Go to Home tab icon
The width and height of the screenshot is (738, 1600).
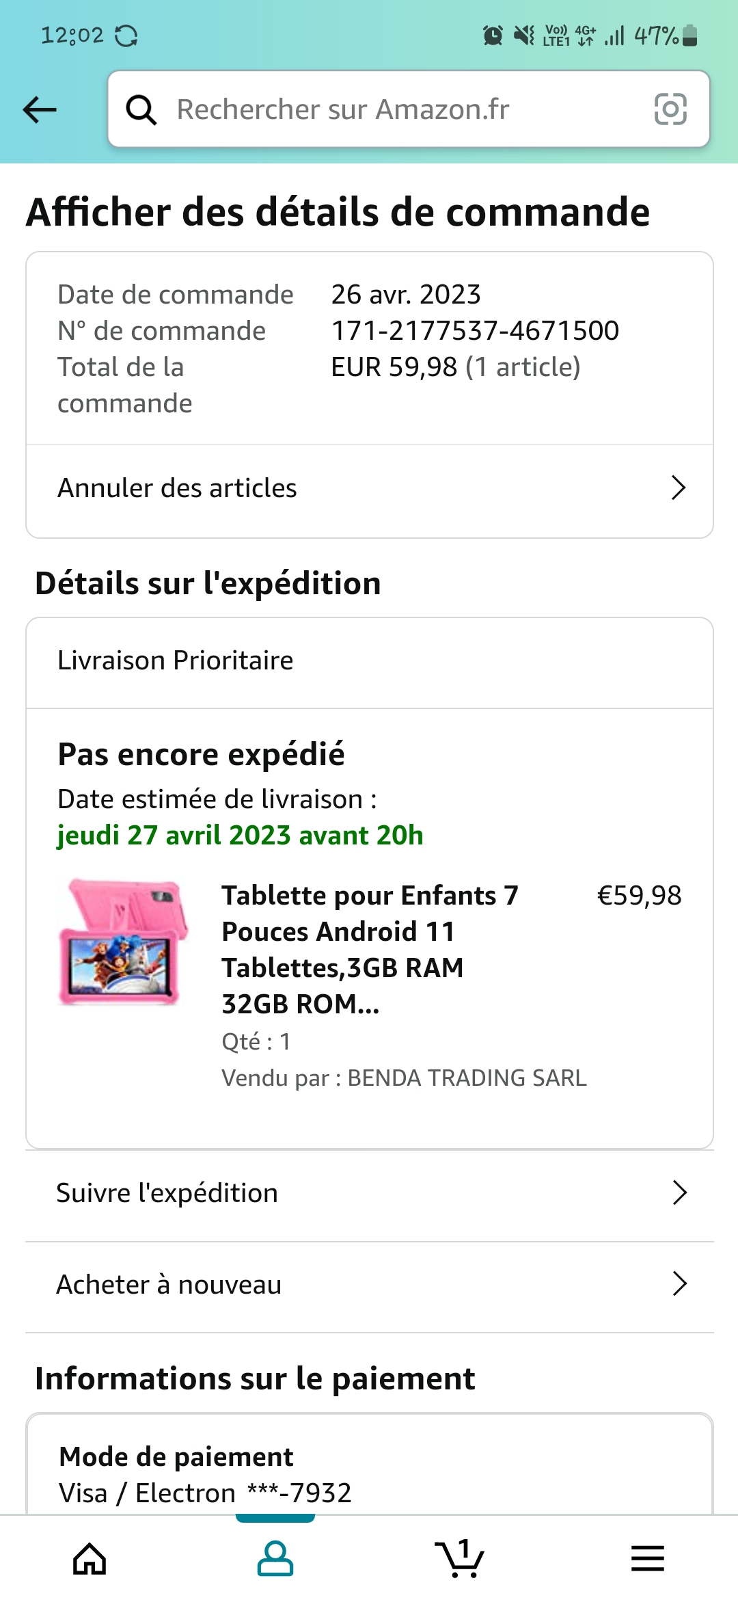[x=90, y=1559]
